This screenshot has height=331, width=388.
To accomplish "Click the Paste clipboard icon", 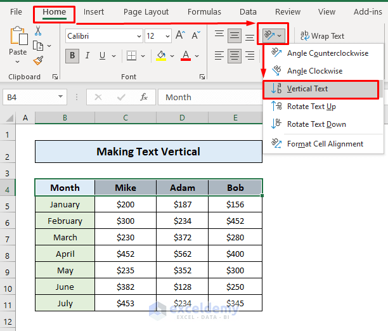I will (18, 36).
